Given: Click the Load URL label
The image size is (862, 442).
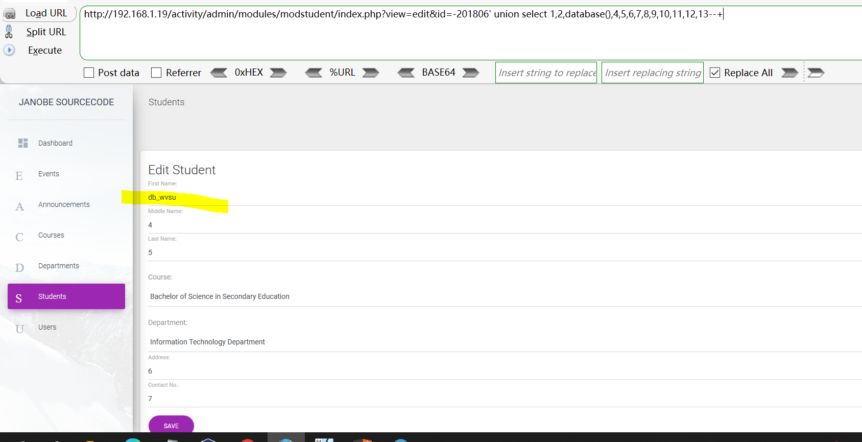Looking at the screenshot, I should 46,13.
